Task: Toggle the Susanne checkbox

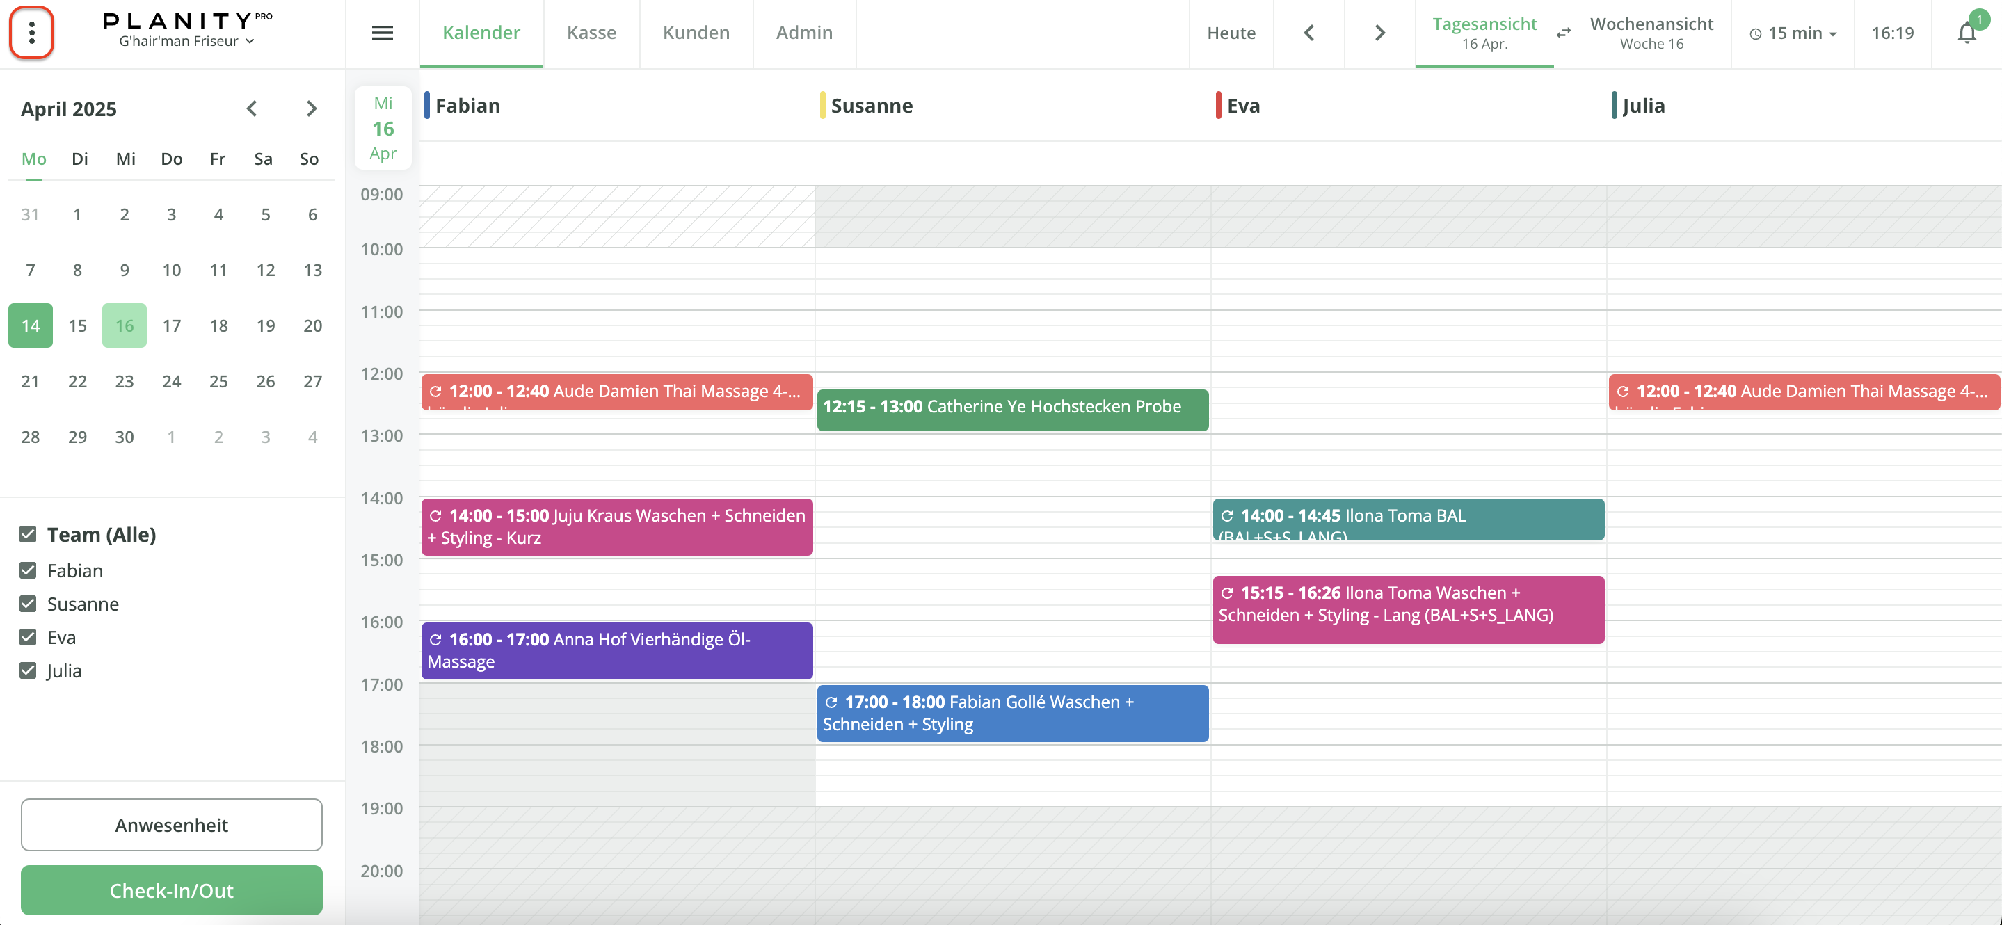Action: tap(28, 604)
